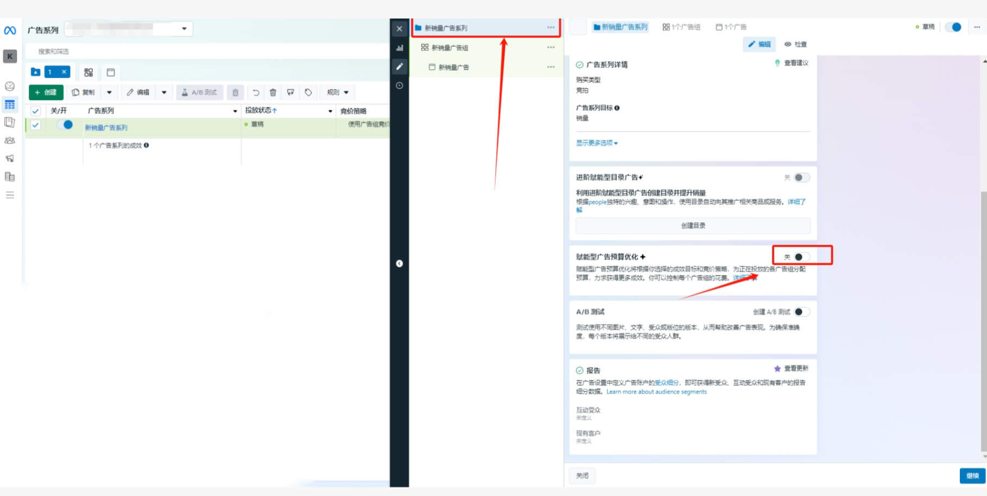The image size is (987, 496).
Task: Select the 检查 tab
Action: (795, 44)
